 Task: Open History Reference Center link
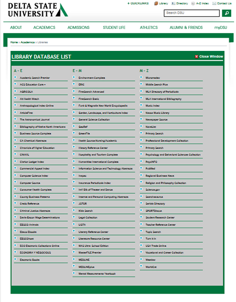point(93,148)
